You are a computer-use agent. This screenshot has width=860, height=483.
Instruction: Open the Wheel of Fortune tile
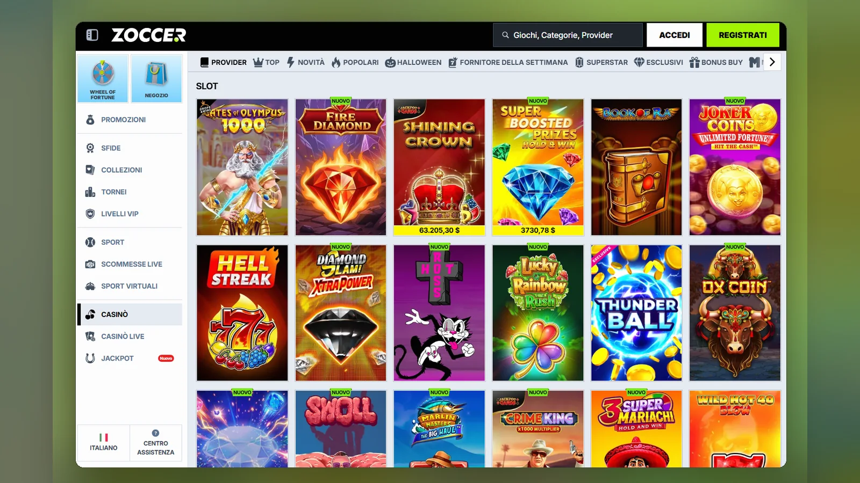pyautogui.click(x=103, y=78)
